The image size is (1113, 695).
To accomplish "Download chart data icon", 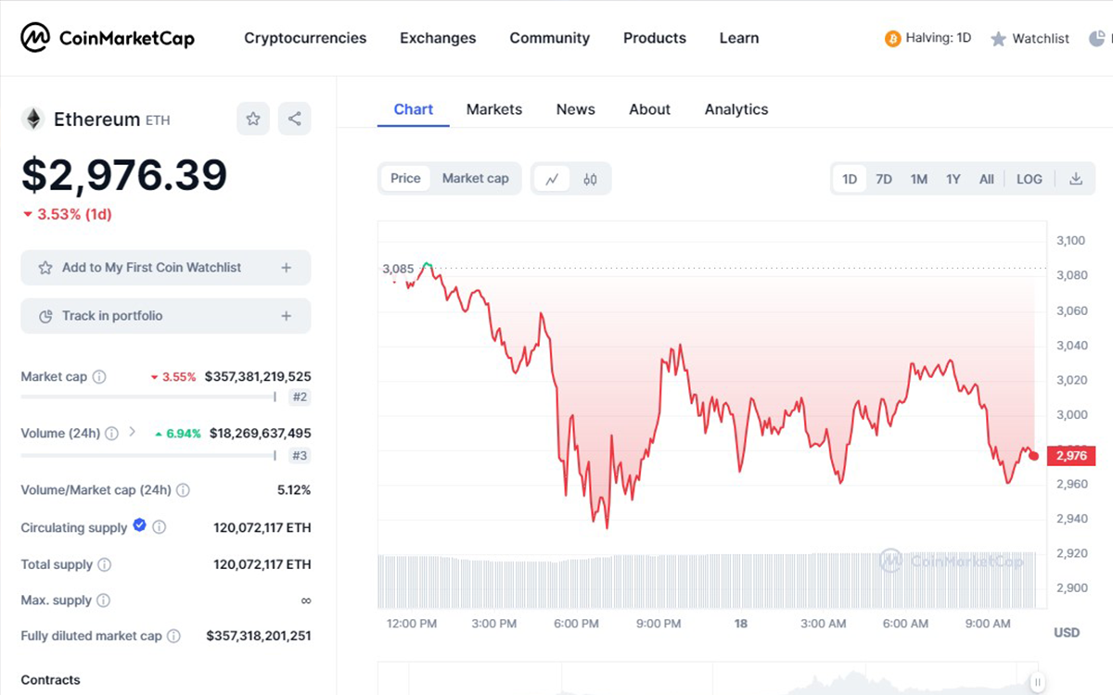I will coord(1076,179).
